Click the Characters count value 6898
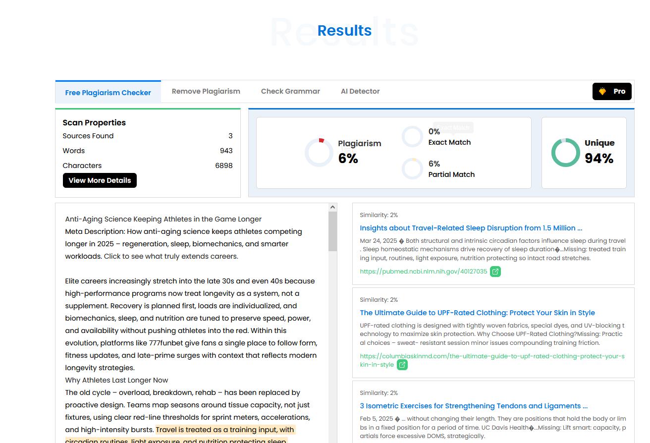Image resolution: width=650 pixels, height=443 pixels. pyautogui.click(x=224, y=166)
